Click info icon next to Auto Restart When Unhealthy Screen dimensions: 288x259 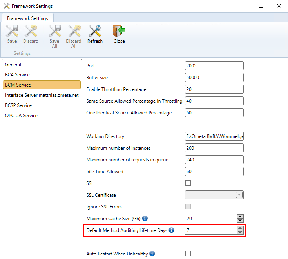pyautogui.click(x=152, y=254)
